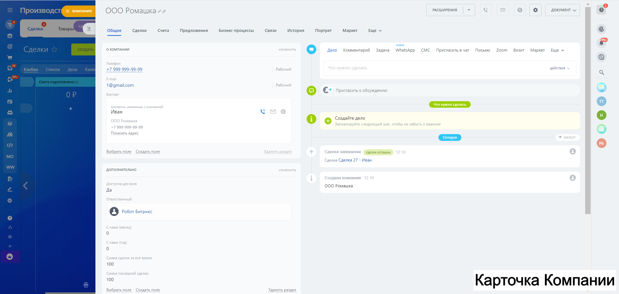The height and width of the screenshot is (294, 619).
Task: Click the settings gear icon in header
Action: 535,10
